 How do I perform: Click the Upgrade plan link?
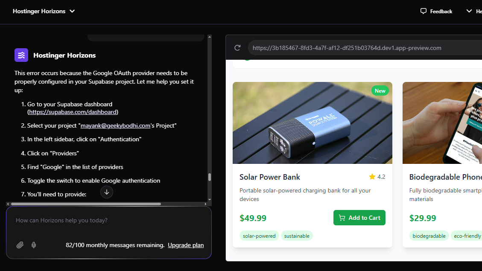click(x=186, y=245)
